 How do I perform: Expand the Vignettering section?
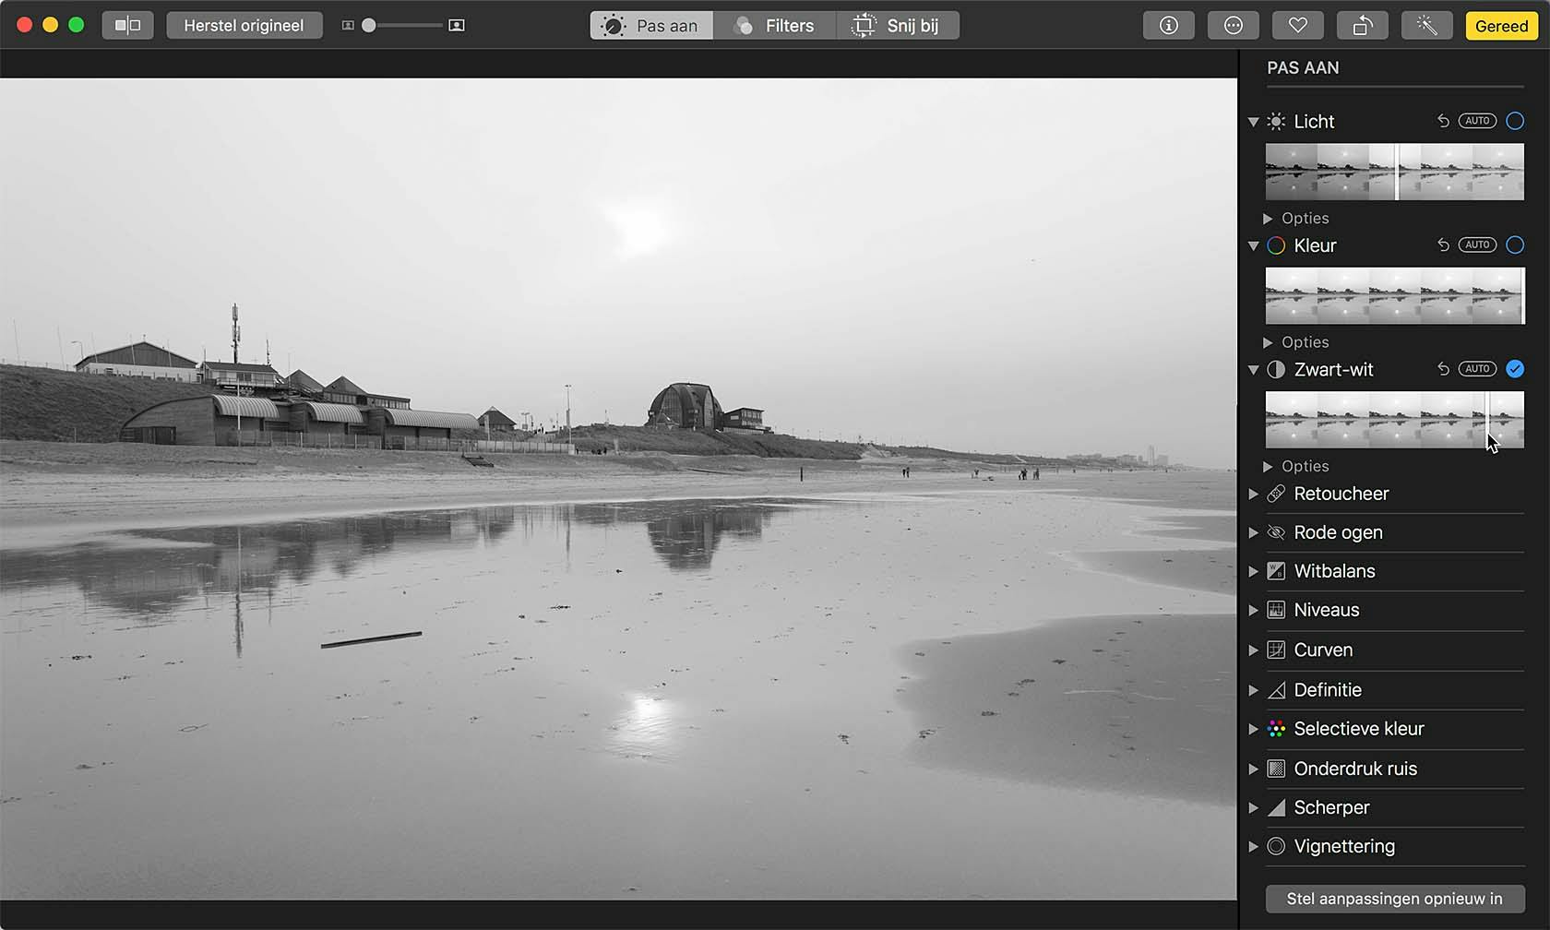(1253, 846)
